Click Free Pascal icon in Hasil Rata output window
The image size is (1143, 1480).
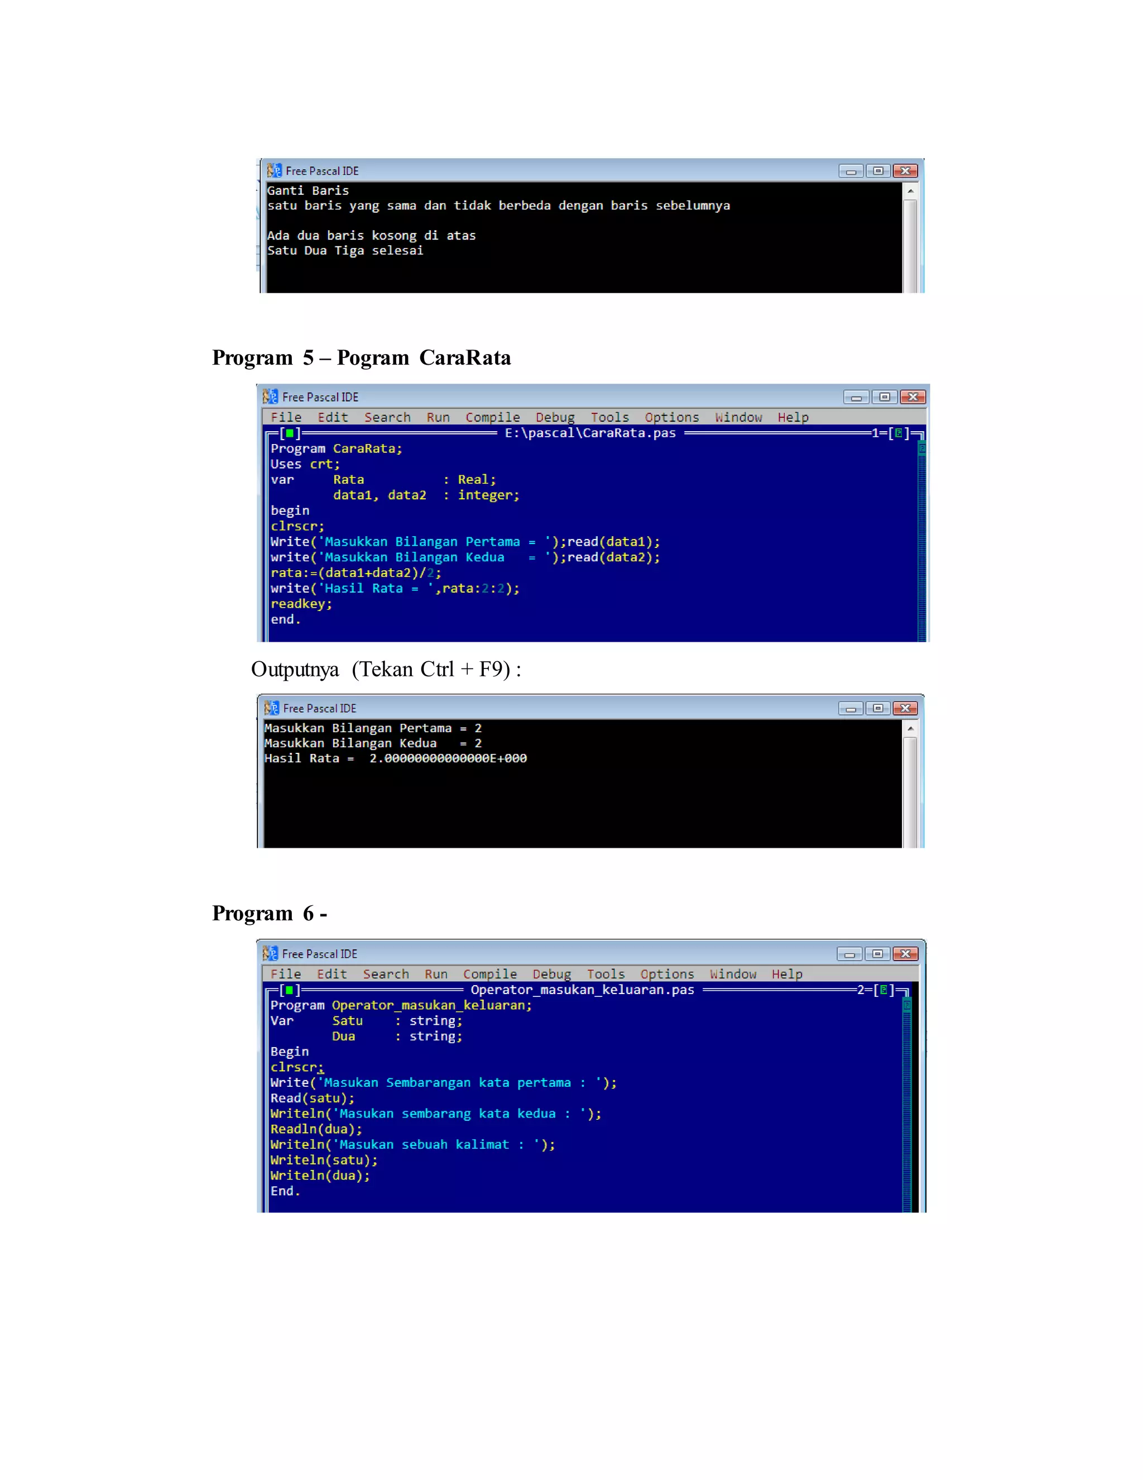[x=272, y=708]
